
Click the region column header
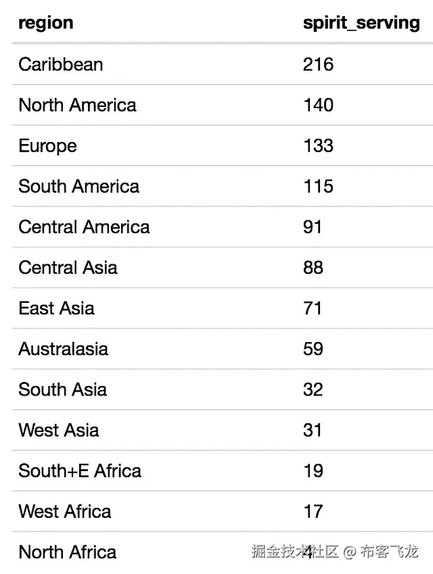tap(46, 23)
